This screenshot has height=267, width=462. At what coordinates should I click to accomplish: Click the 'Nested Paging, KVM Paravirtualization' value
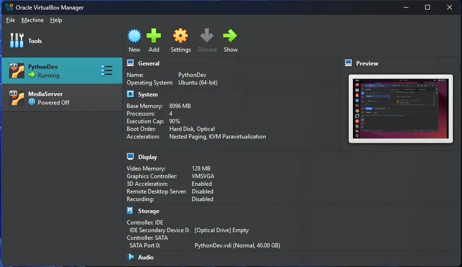(x=218, y=137)
